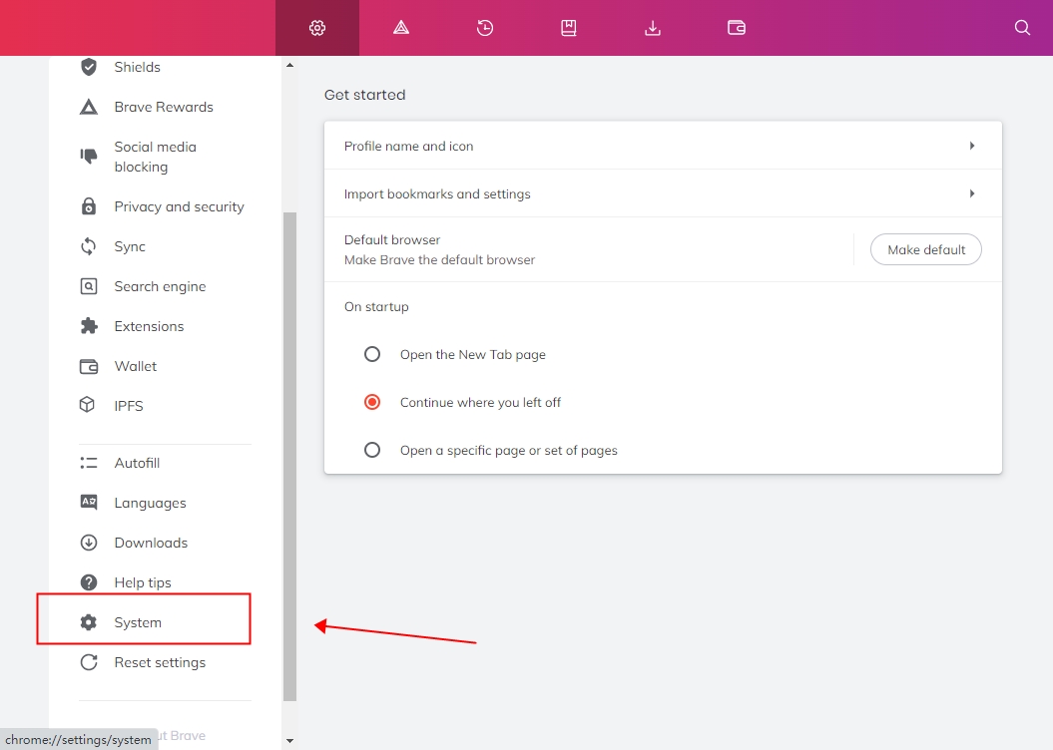Select 'Open a specific page or set of pages'
1053x750 pixels.
point(372,450)
